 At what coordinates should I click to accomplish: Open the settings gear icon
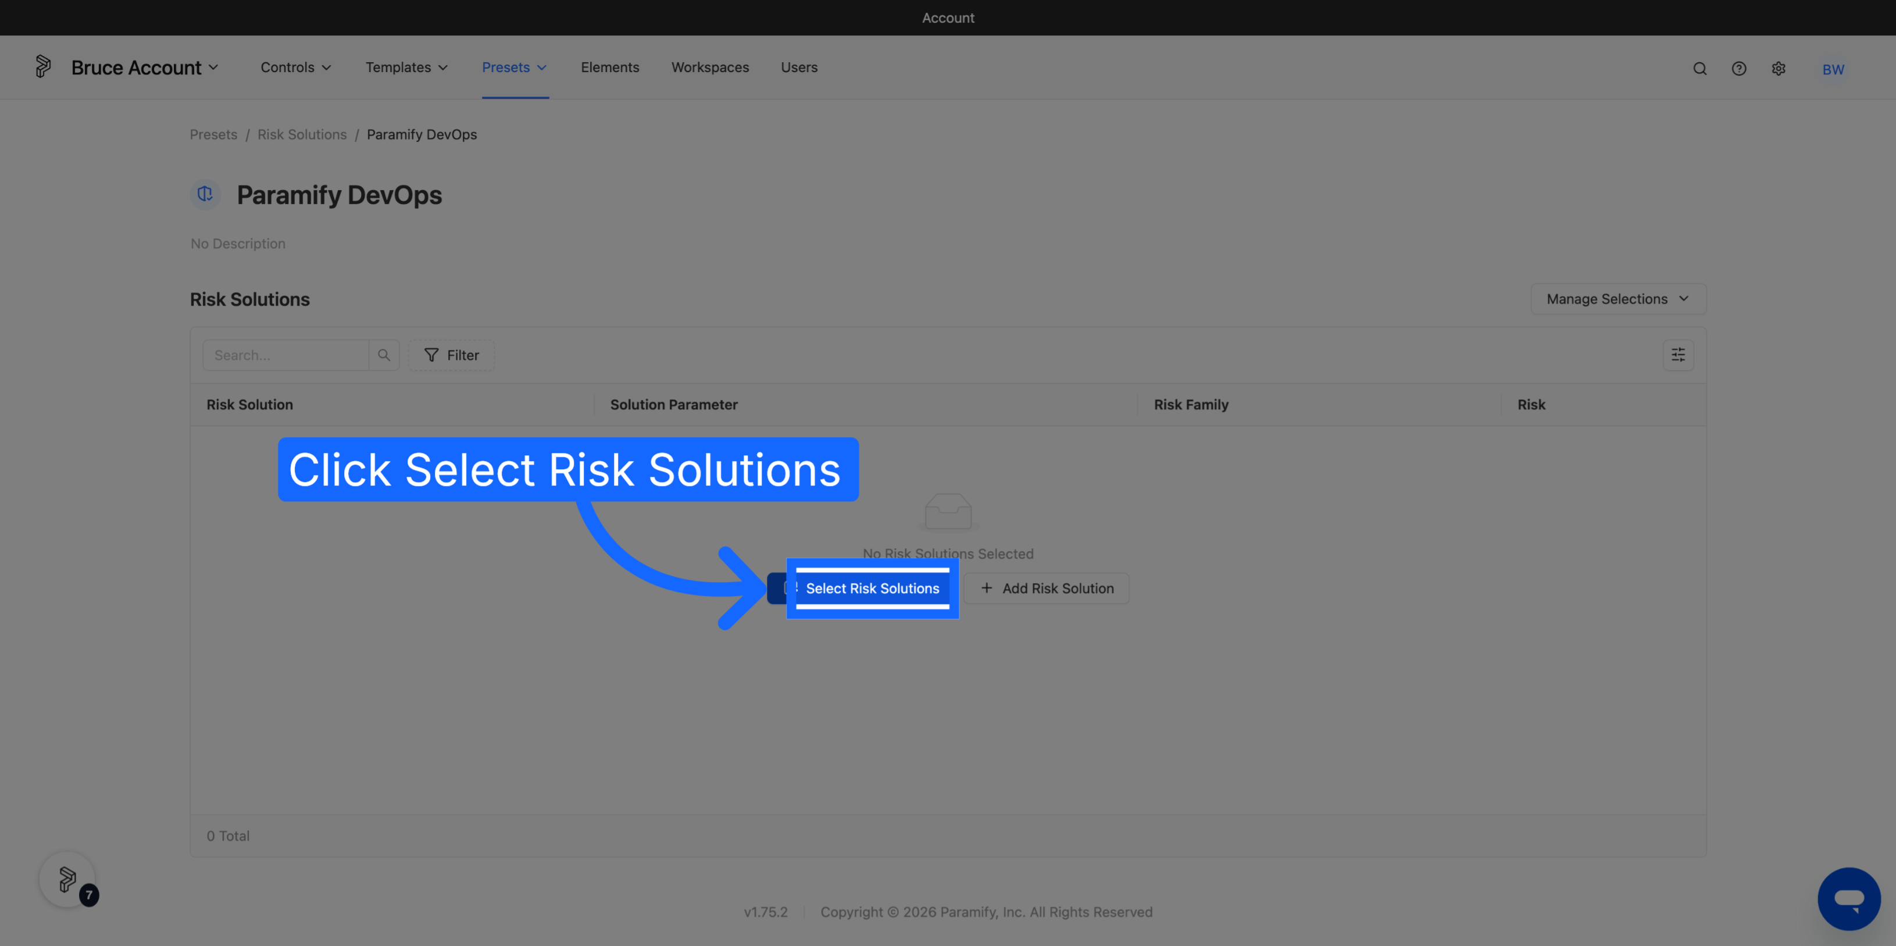[1778, 69]
